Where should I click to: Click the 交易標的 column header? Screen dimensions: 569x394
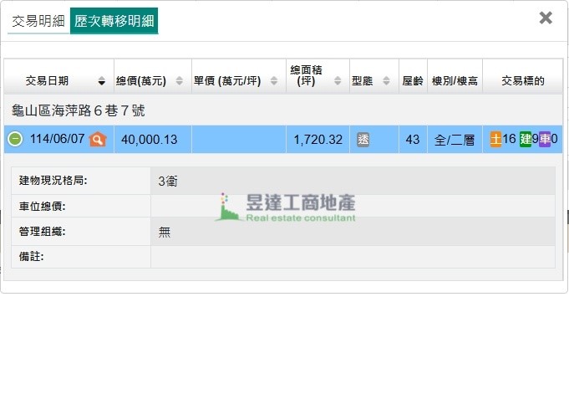[x=522, y=81]
